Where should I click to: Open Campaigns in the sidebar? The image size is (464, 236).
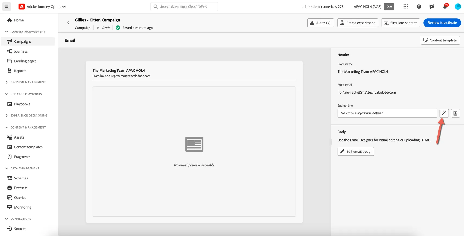[28, 41]
